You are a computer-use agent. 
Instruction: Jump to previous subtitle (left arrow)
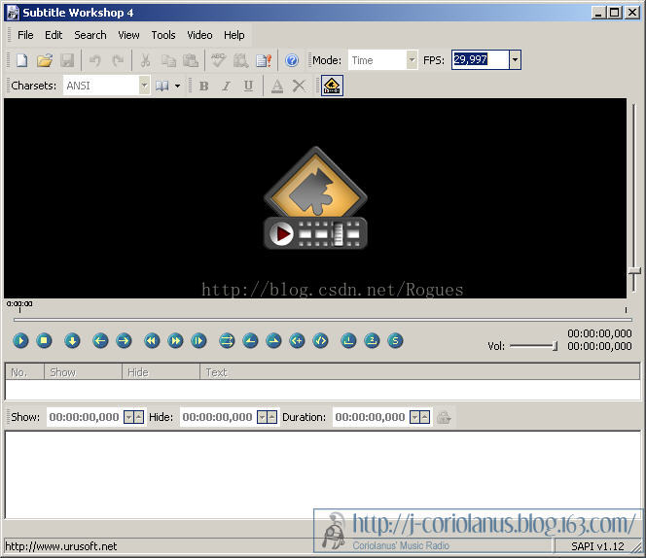click(x=100, y=340)
